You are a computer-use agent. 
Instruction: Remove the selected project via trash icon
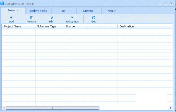click(x=31, y=17)
